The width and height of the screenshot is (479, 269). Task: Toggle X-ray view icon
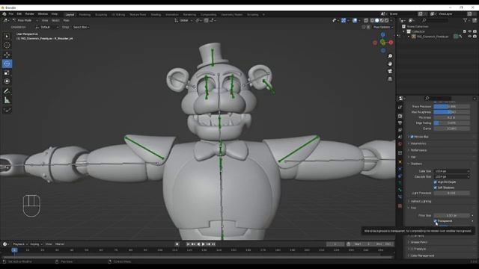click(366, 20)
